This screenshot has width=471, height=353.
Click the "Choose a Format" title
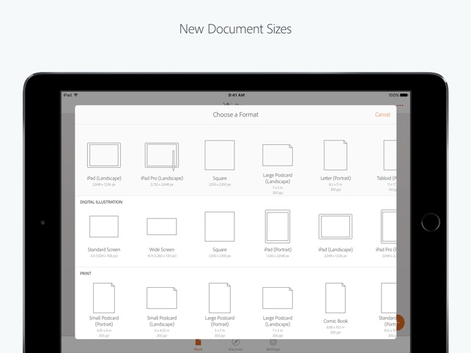click(x=236, y=114)
